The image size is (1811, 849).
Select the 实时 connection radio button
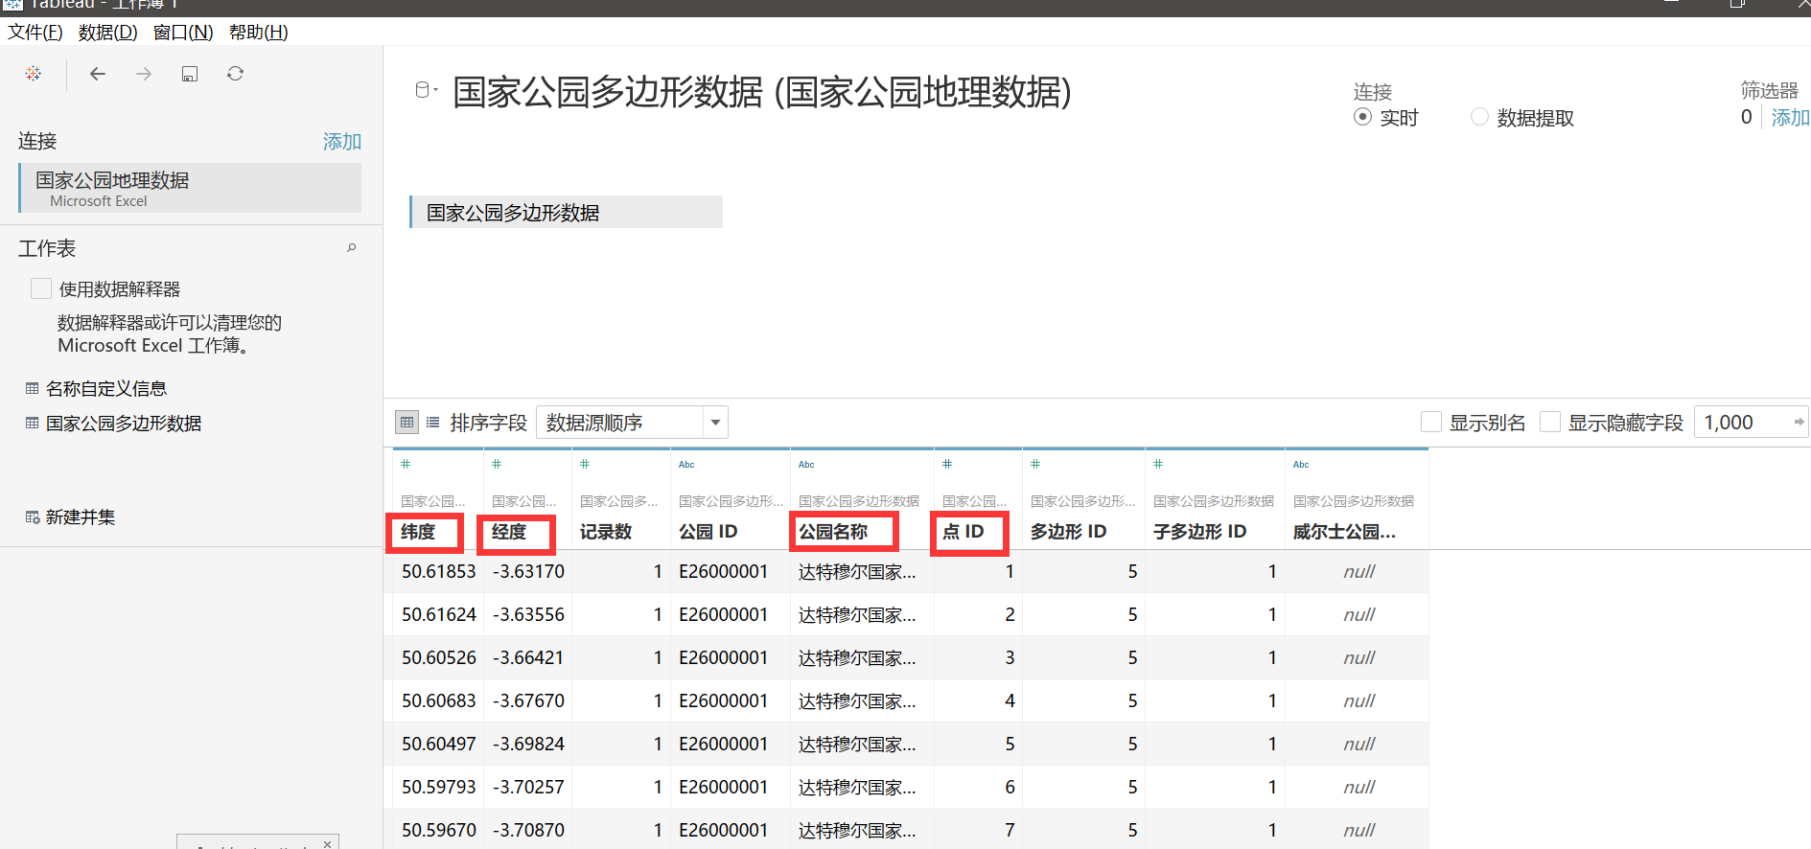coord(1362,117)
